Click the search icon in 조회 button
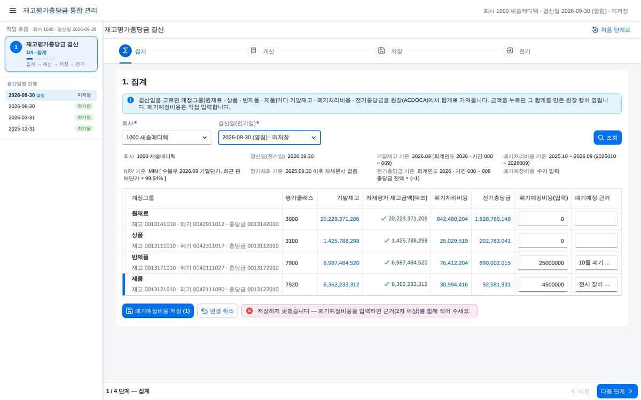 tap(601, 138)
